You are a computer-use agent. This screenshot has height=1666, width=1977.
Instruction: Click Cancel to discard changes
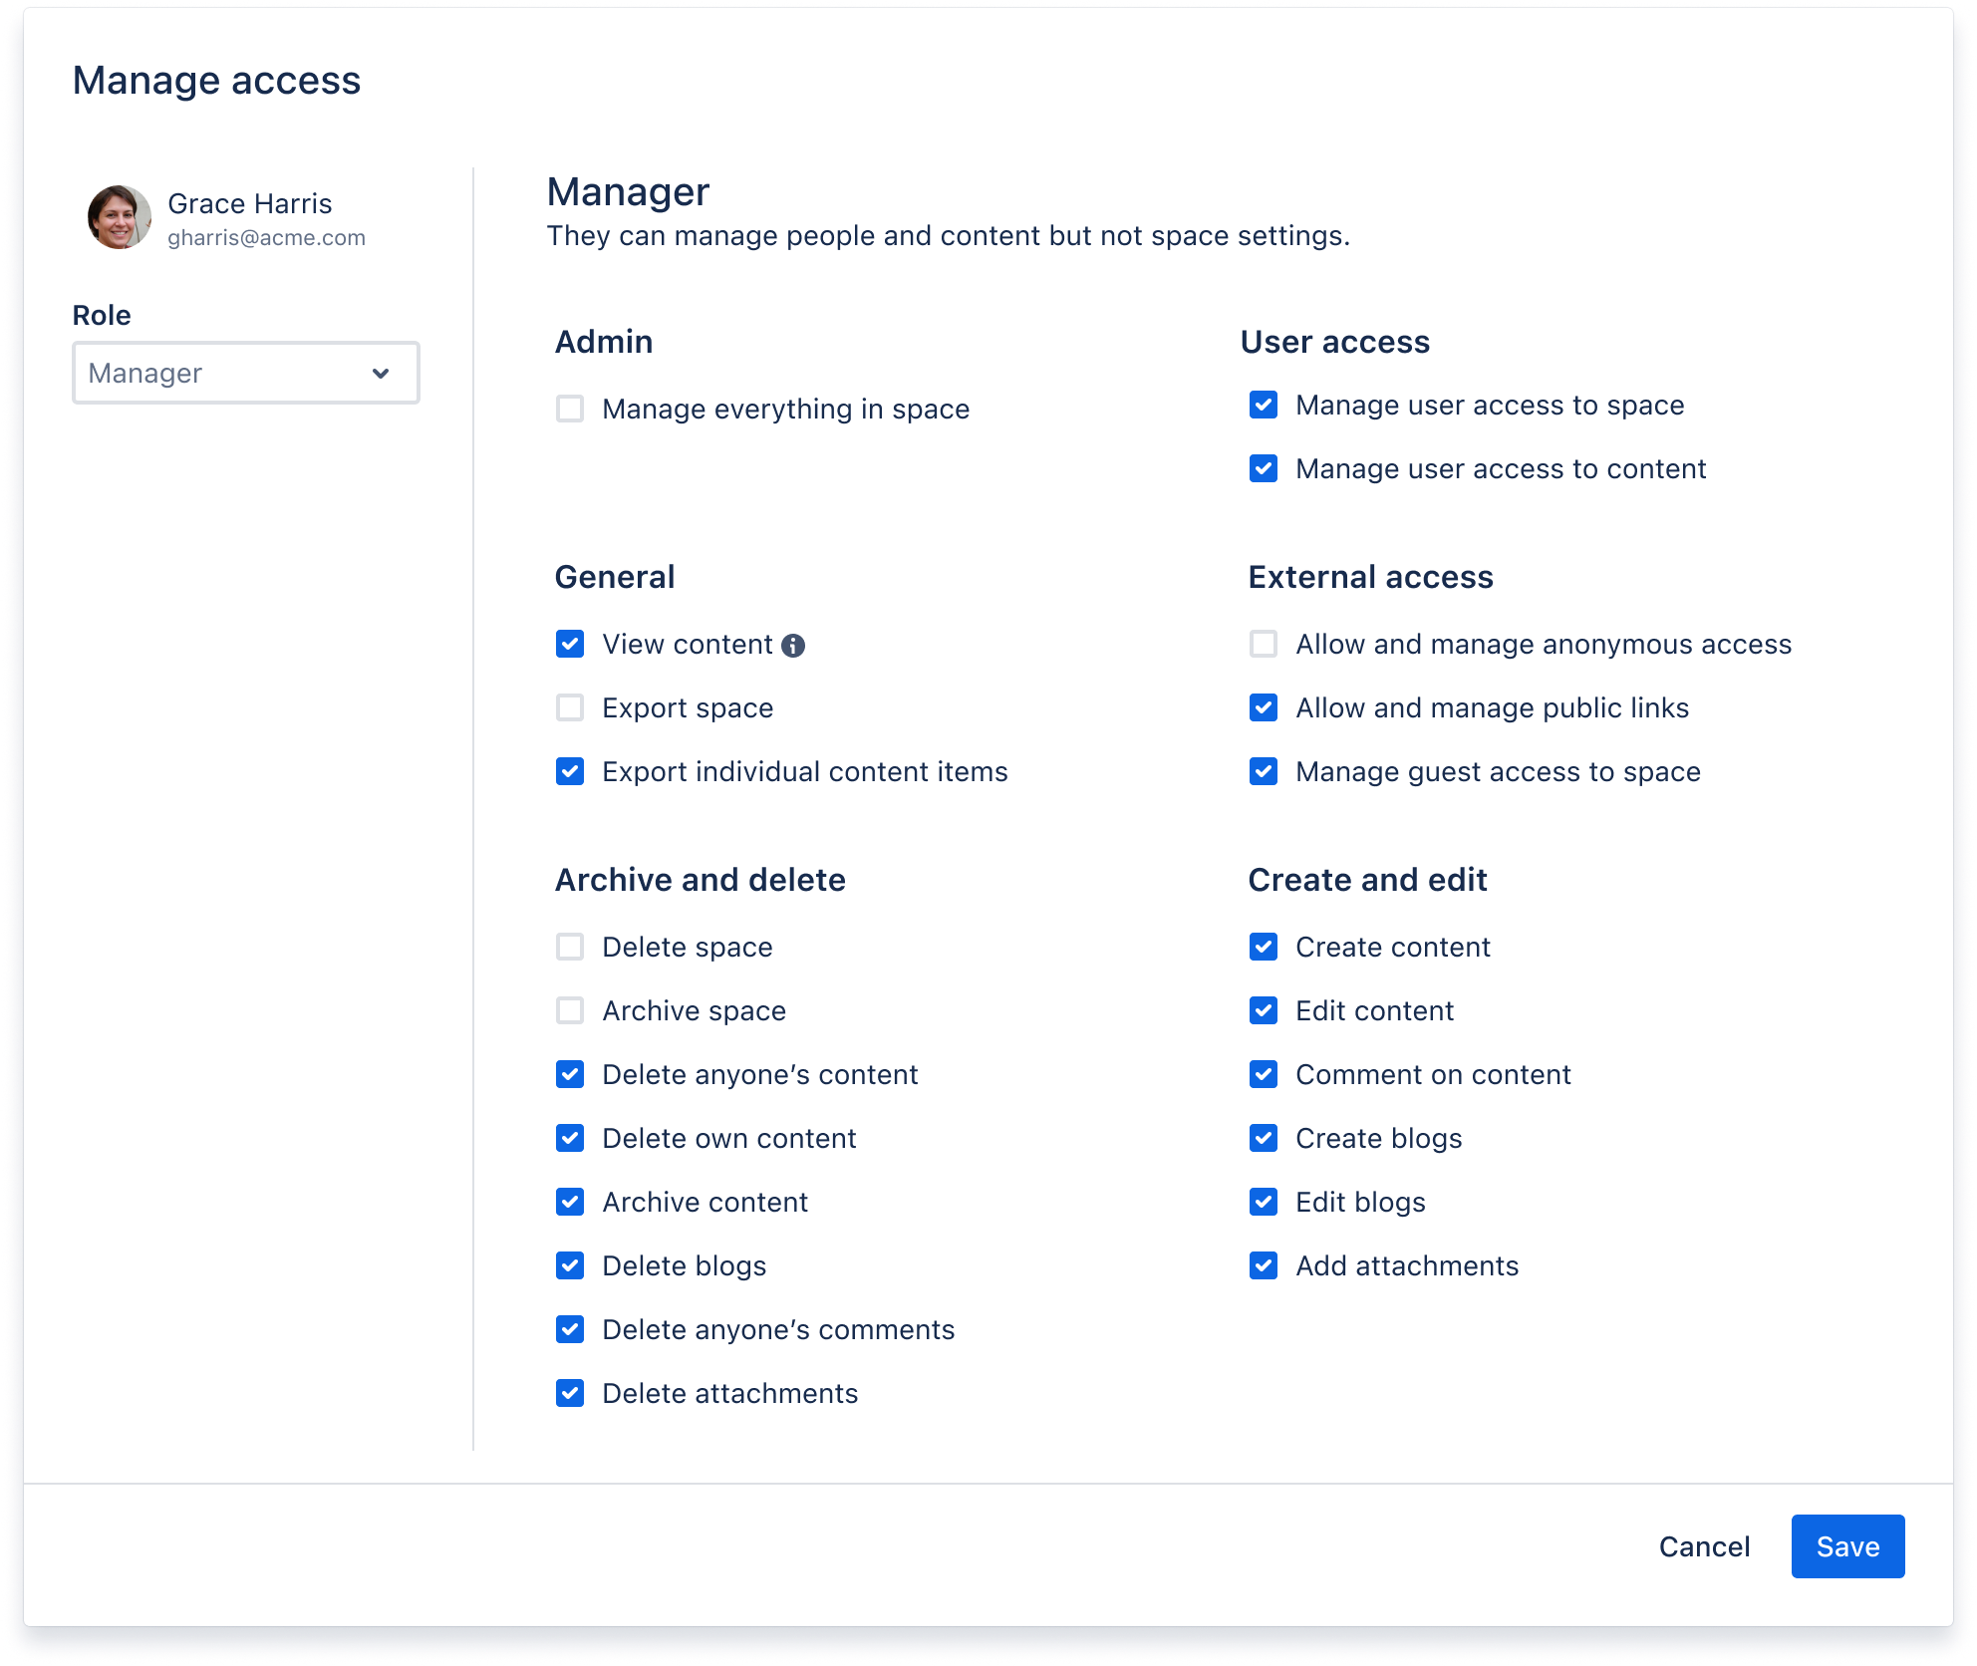1705,1546
